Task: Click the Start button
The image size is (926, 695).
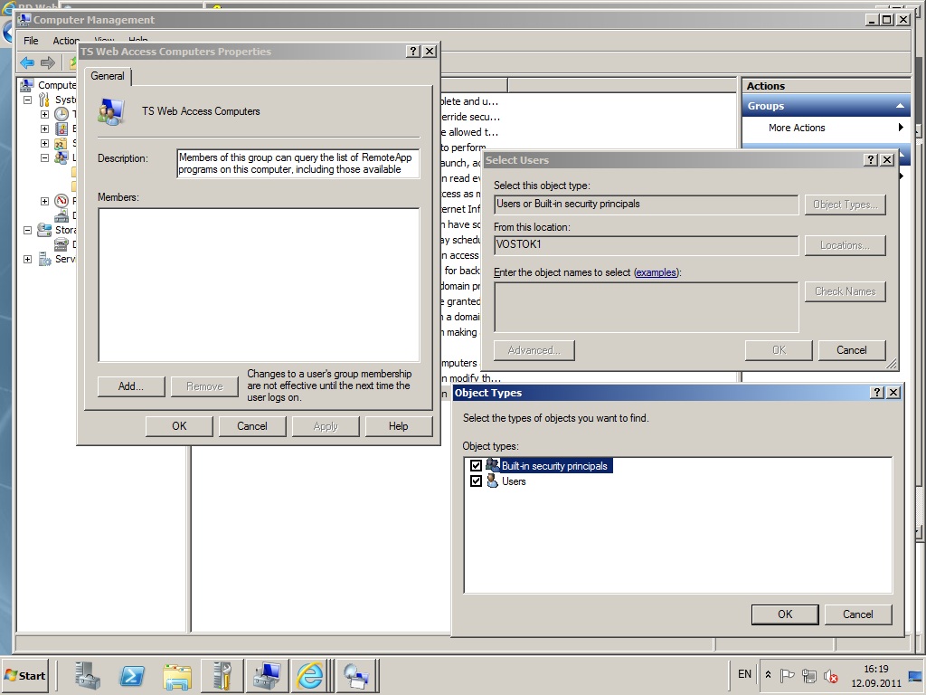Action: coord(25,675)
